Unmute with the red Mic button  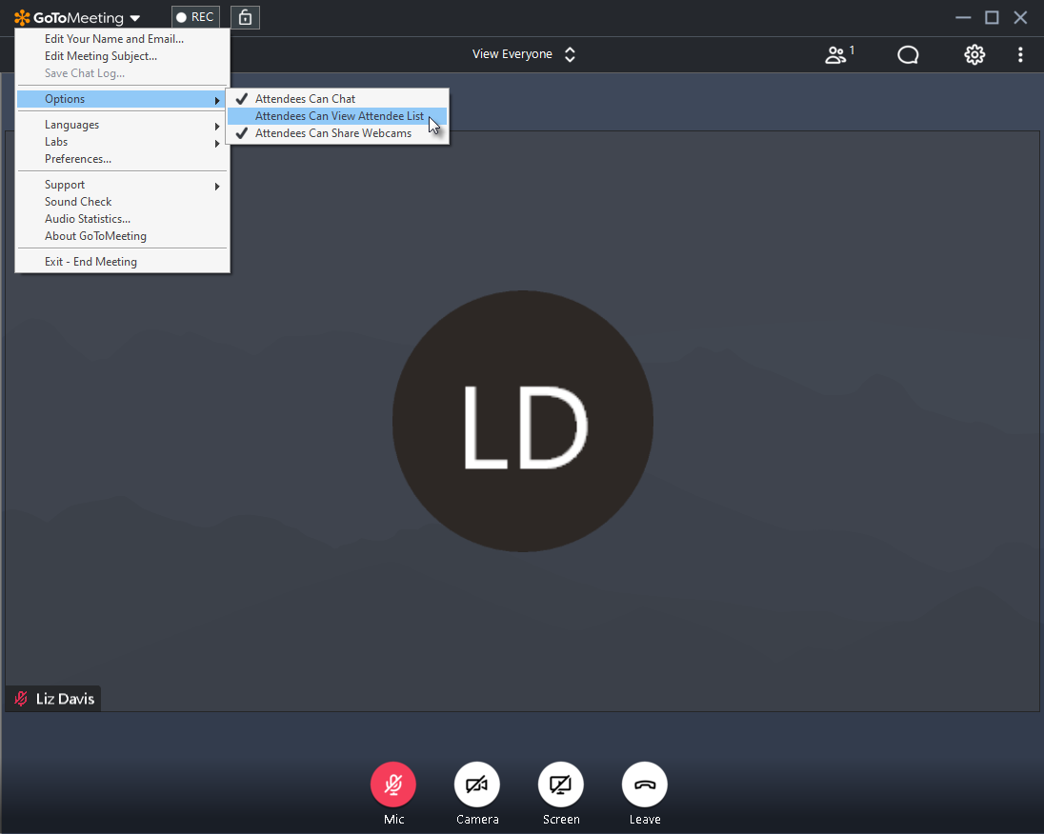click(393, 785)
